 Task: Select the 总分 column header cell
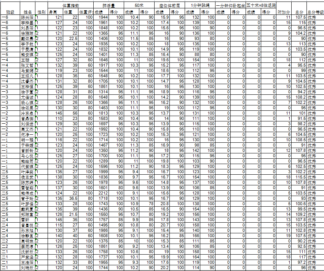[x=299, y=12]
